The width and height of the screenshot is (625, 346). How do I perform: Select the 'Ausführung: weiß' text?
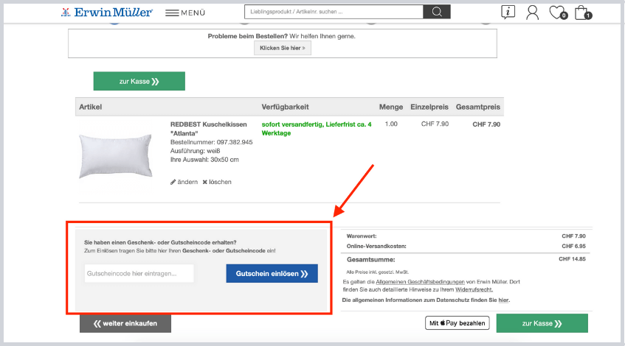tap(196, 151)
